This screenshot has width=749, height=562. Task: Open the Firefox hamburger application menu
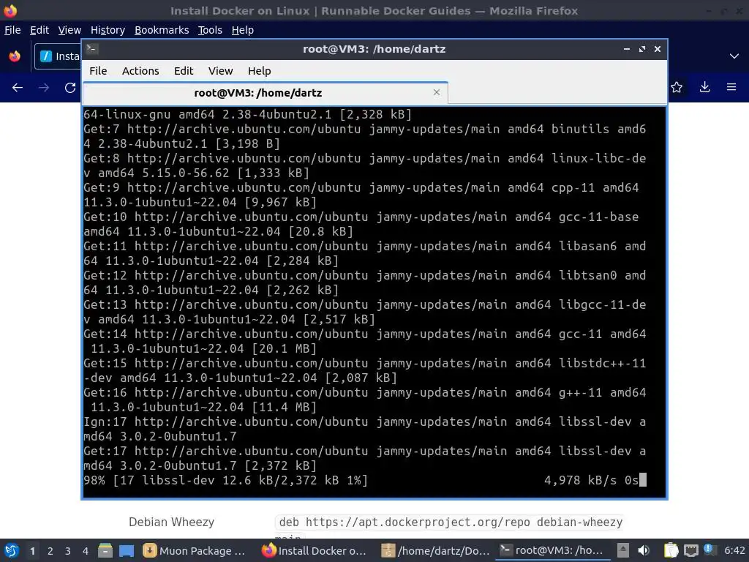click(x=731, y=87)
